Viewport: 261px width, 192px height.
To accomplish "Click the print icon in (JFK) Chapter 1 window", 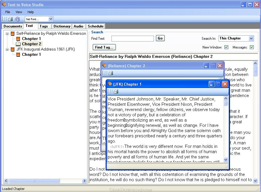I will coord(116,91).
